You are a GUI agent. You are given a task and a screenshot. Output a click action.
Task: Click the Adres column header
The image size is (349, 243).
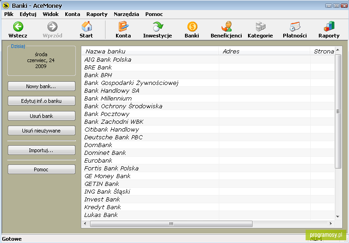pyautogui.click(x=264, y=51)
